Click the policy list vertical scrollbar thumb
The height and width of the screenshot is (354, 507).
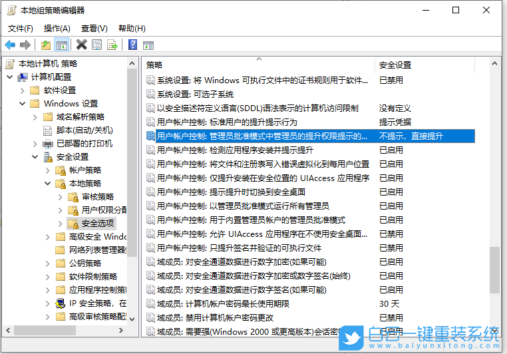[x=494, y=270]
